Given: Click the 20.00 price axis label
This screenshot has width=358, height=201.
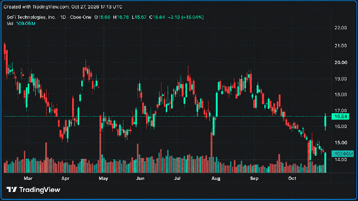Looking at the screenshot, I should (x=340, y=63).
